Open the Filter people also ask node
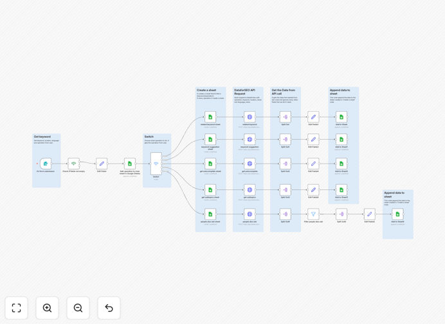Viewport: 445px width, 324px height. point(313,214)
